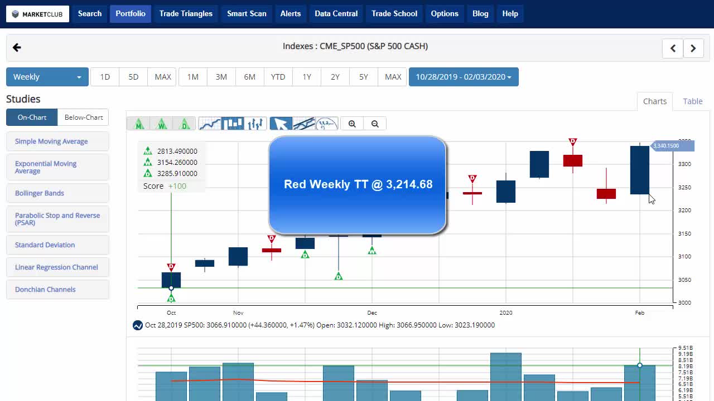Zoom in with the magnifier plus icon
714x401 pixels.
point(352,124)
